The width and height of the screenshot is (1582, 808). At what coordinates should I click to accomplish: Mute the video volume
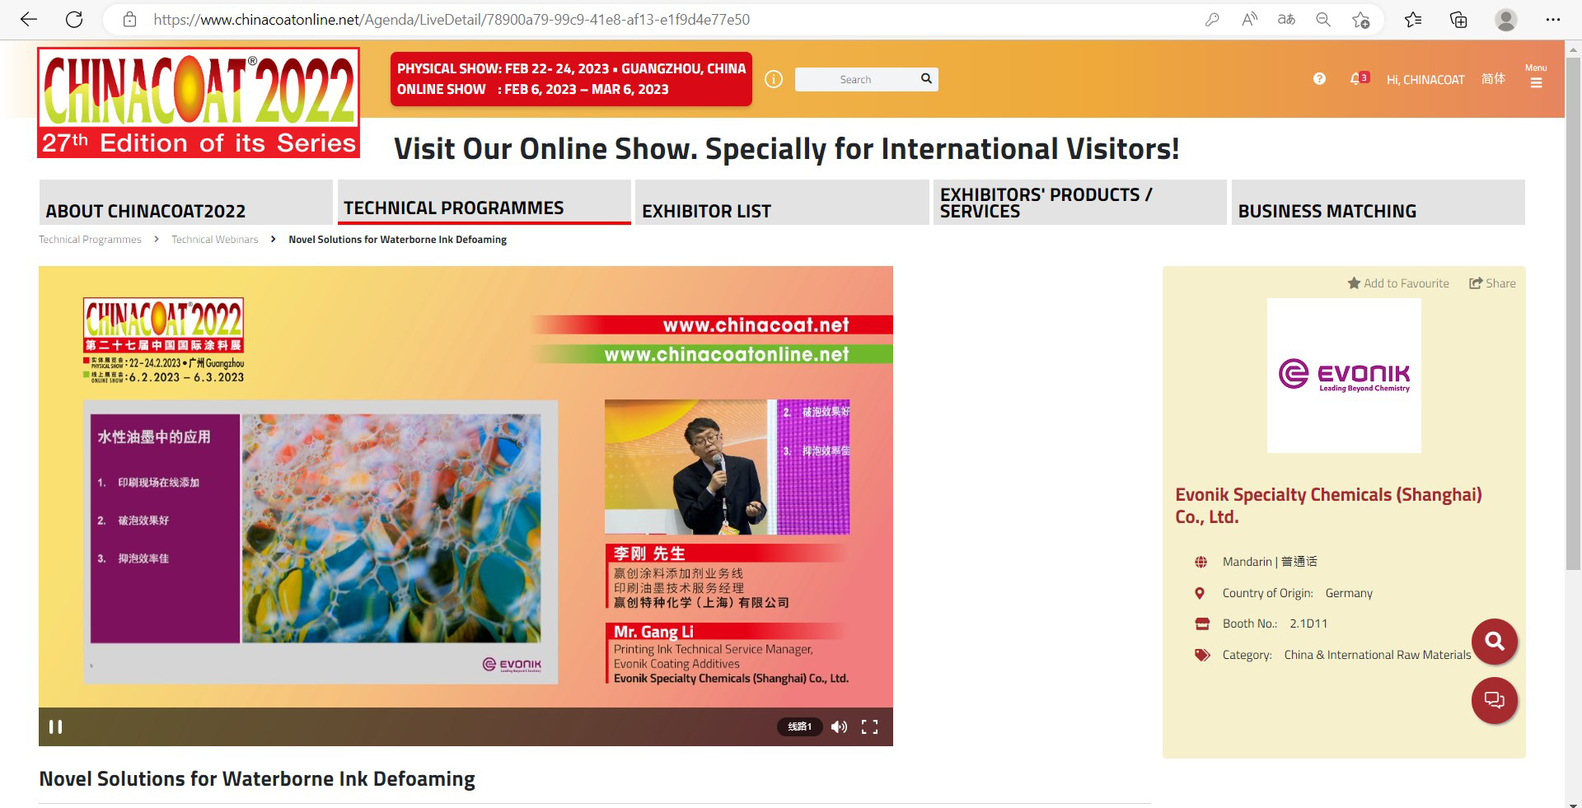click(839, 726)
